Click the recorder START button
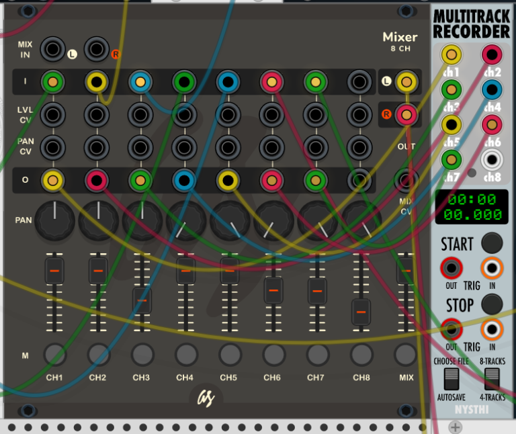516x434 pixels. [x=492, y=243]
